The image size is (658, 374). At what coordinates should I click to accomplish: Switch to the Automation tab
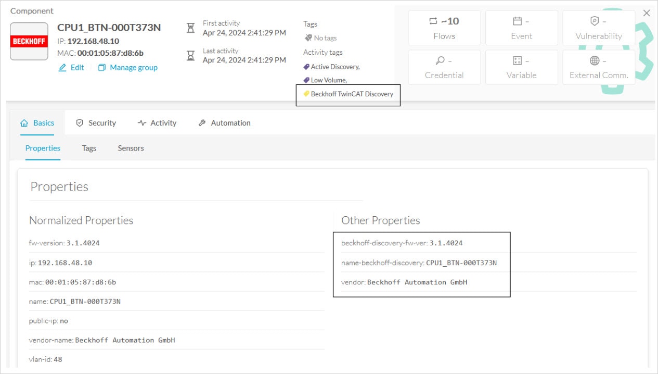click(x=224, y=123)
